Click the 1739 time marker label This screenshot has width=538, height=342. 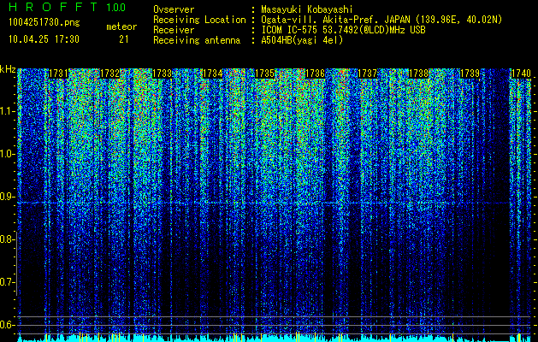470,74
